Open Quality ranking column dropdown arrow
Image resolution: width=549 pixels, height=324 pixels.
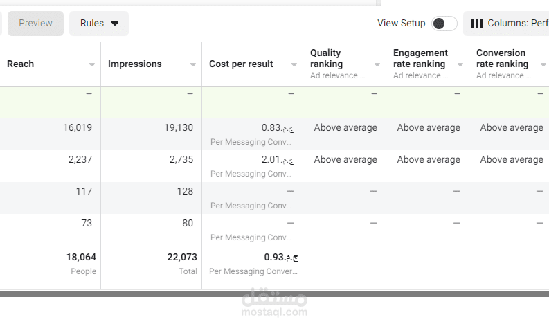pos(377,64)
